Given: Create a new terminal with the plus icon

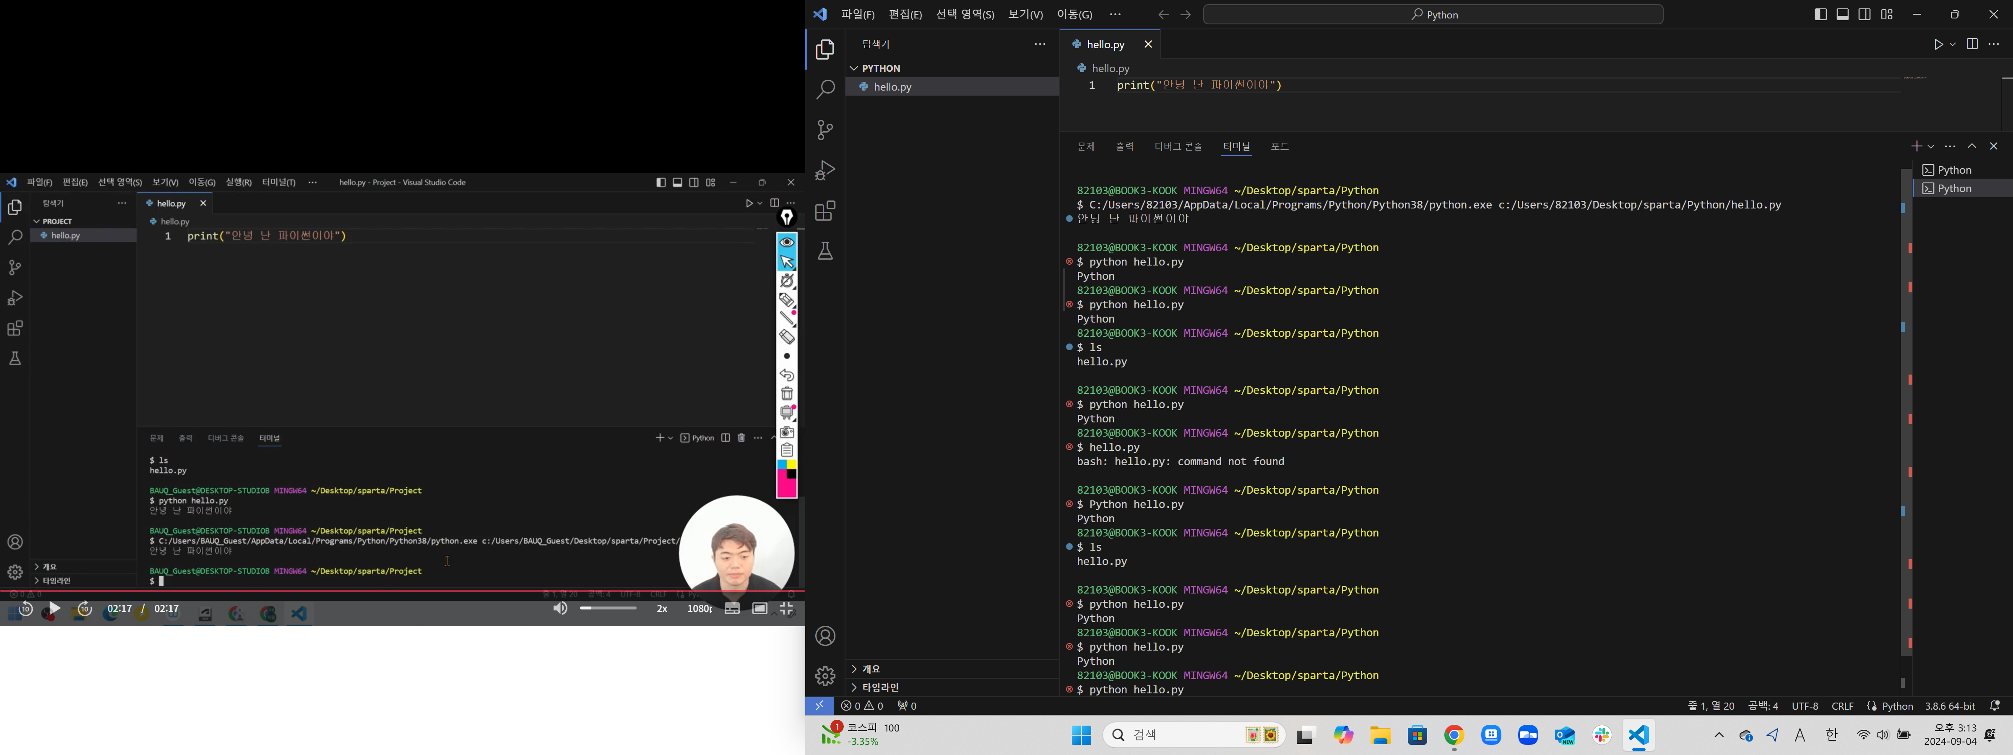Looking at the screenshot, I should tap(1916, 146).
